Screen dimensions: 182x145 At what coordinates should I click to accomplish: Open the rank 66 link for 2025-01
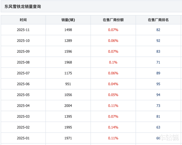click(x=158, y=138)
